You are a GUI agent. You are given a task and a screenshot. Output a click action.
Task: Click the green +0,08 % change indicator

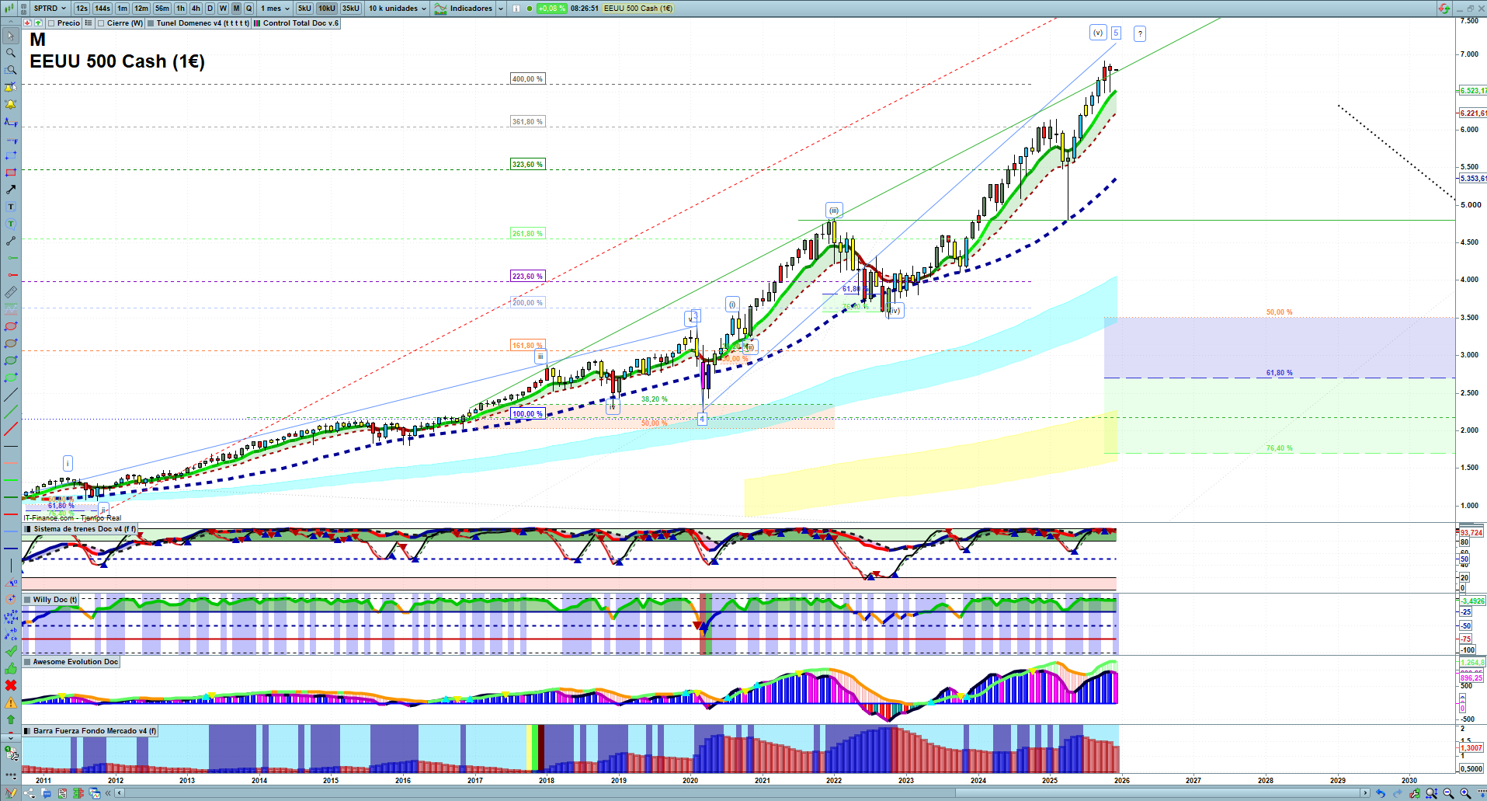(x=552, y=9)
